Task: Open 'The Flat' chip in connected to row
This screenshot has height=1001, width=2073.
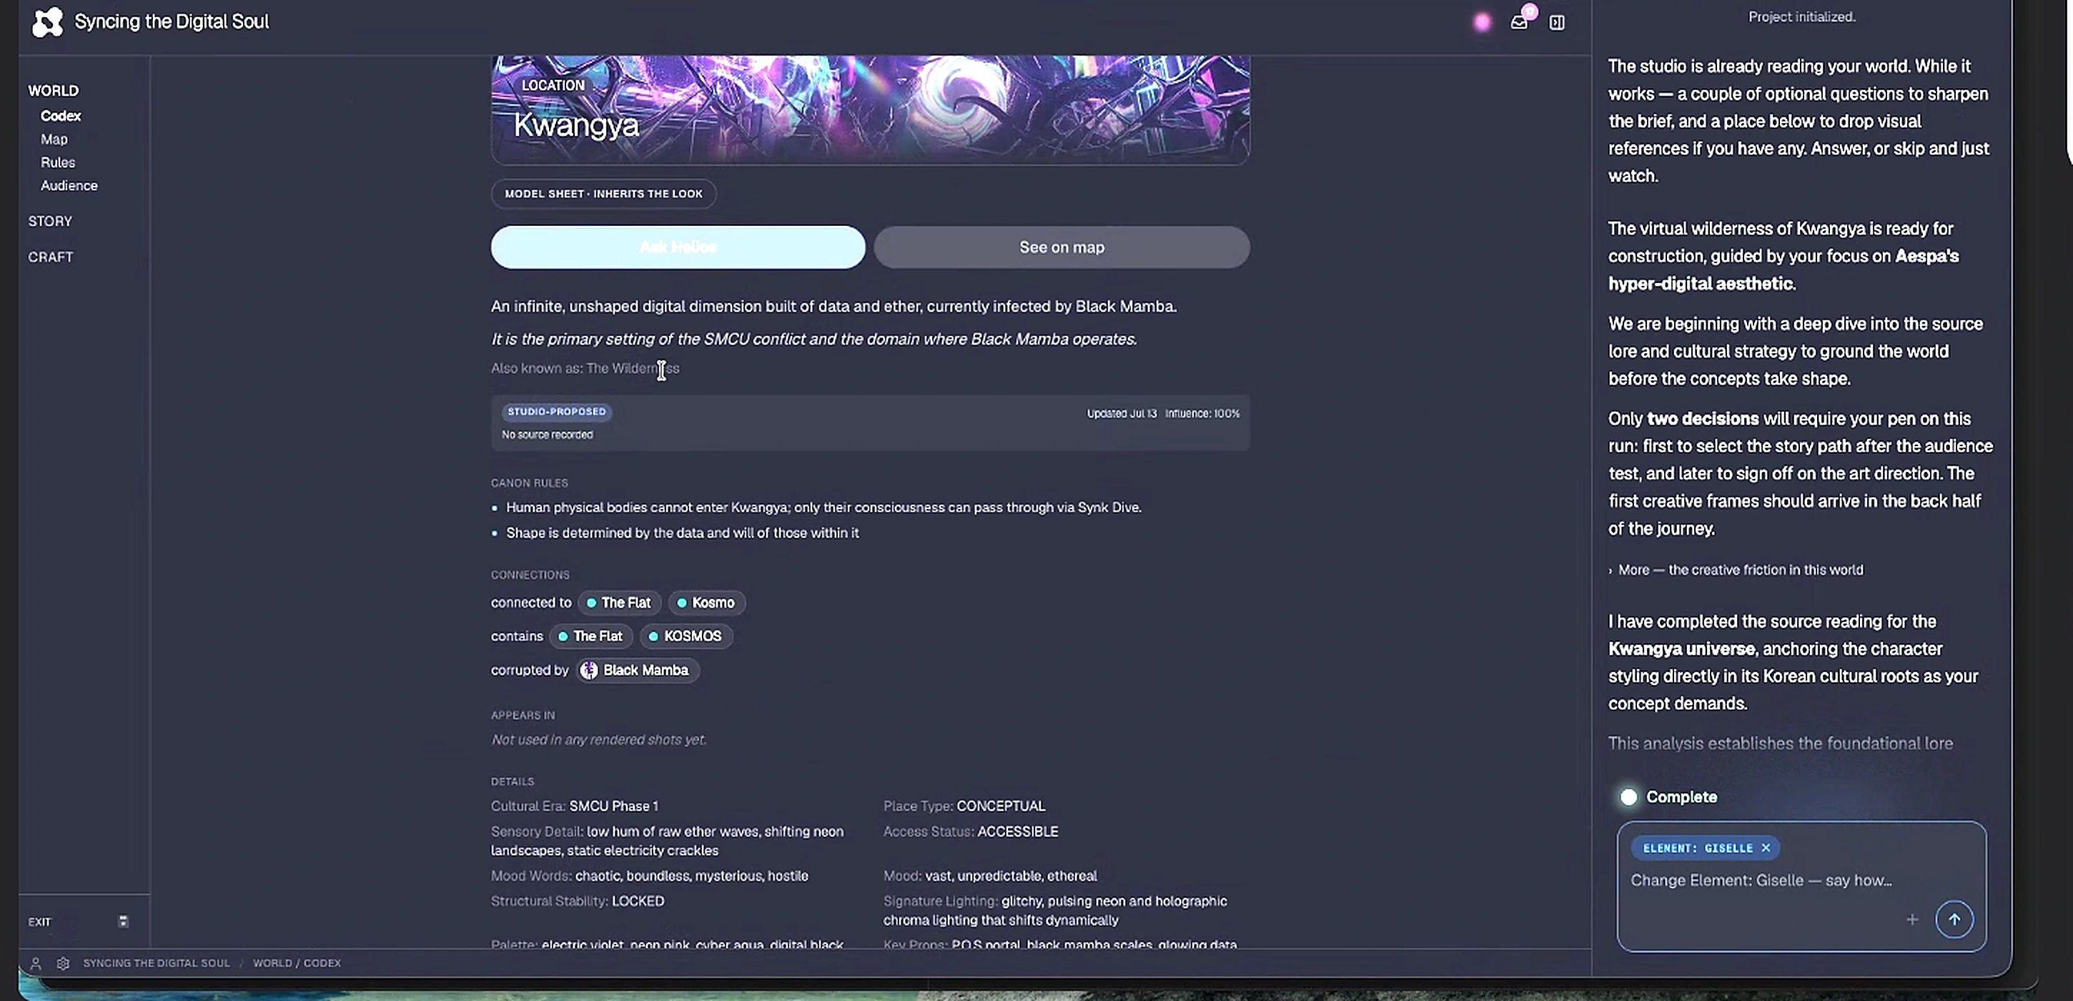Action: 619,603
